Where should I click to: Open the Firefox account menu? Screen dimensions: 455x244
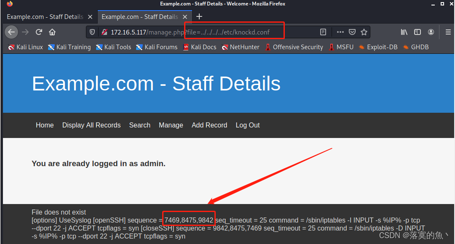click(431, 32)
